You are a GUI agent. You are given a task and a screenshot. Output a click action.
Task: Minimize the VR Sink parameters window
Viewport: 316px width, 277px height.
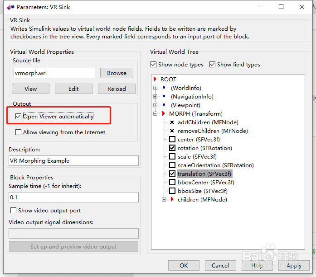pyautogui.click(x=261, y=7)
